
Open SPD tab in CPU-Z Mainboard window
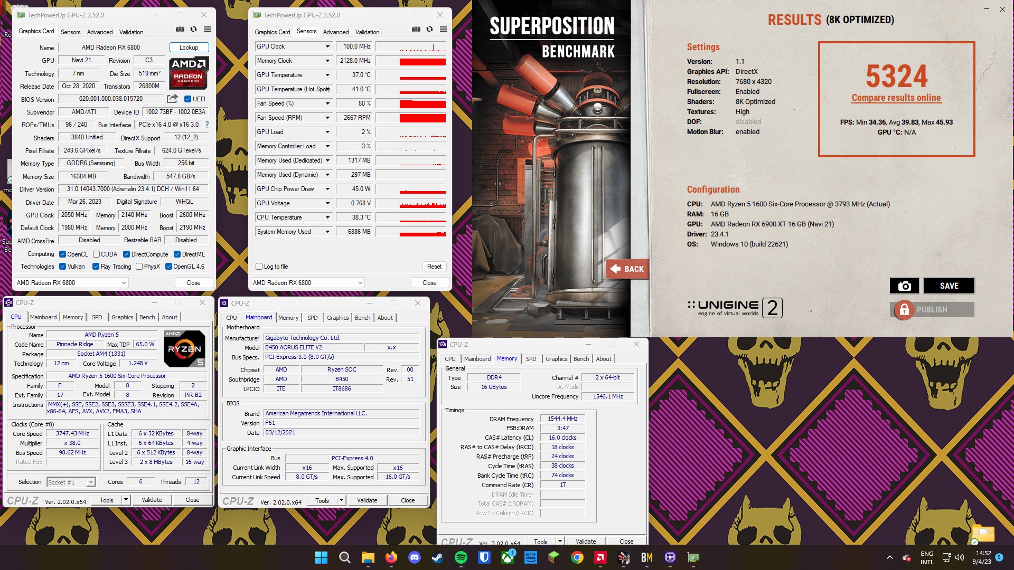click(313, 318)
